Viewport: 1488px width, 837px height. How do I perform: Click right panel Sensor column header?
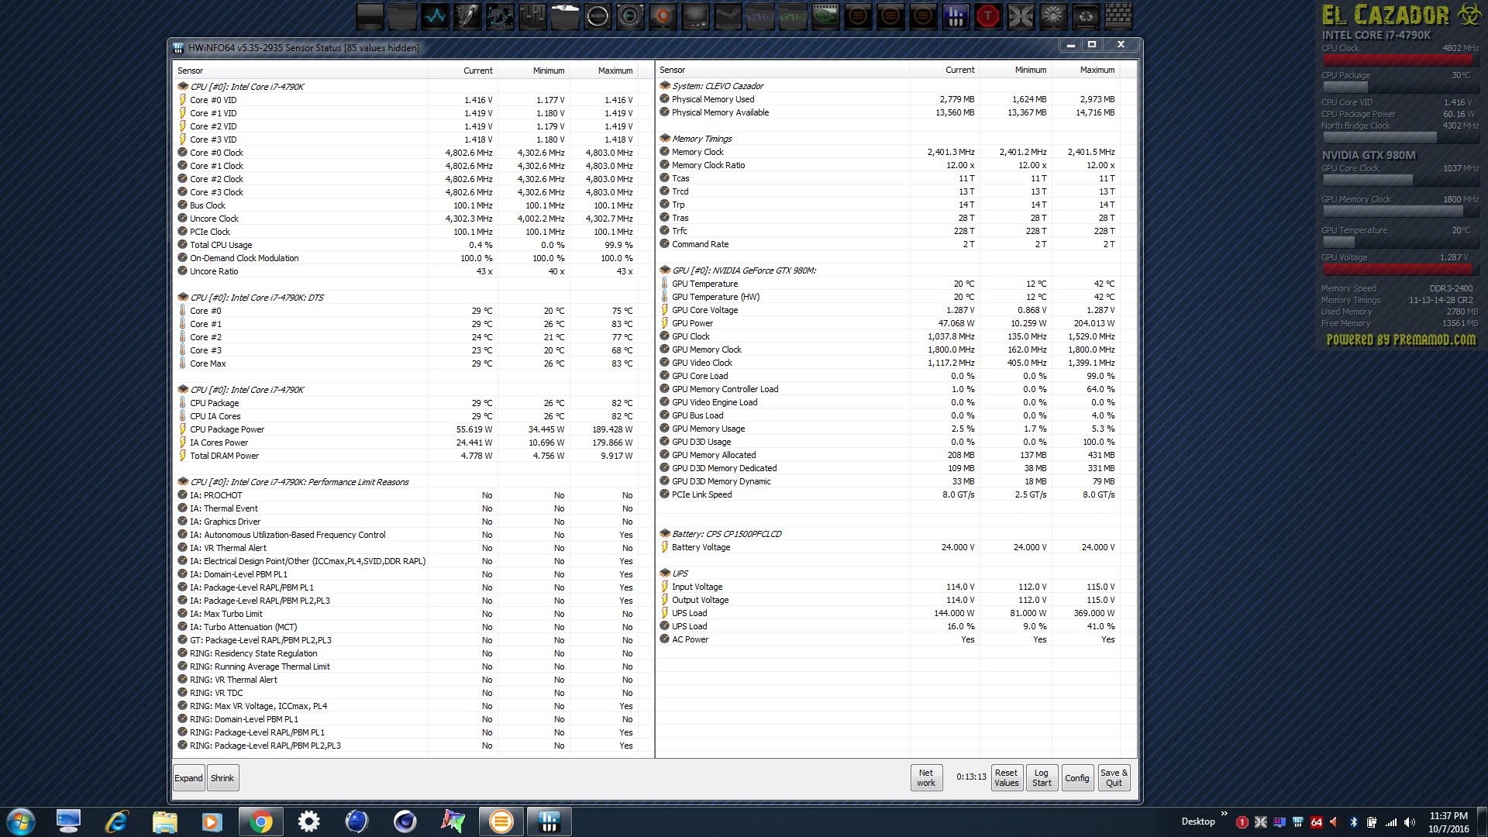[x=782, y=70]
